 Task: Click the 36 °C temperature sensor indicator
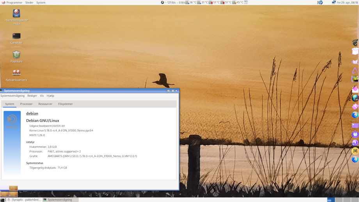[x=190, y=2]
